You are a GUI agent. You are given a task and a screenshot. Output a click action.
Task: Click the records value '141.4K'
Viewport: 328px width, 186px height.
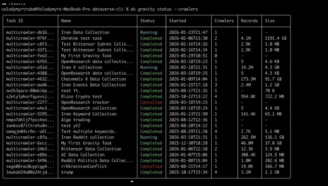248,114
